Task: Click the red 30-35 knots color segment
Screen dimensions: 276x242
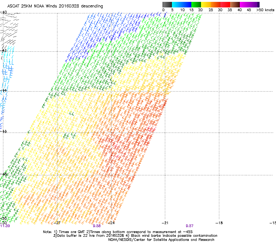Action: tap(225, 4)
